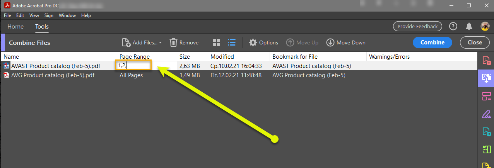Open the Fill & Sign sidebar tool
The width and height of the screenshot is (494, 168).
[486, 114]
